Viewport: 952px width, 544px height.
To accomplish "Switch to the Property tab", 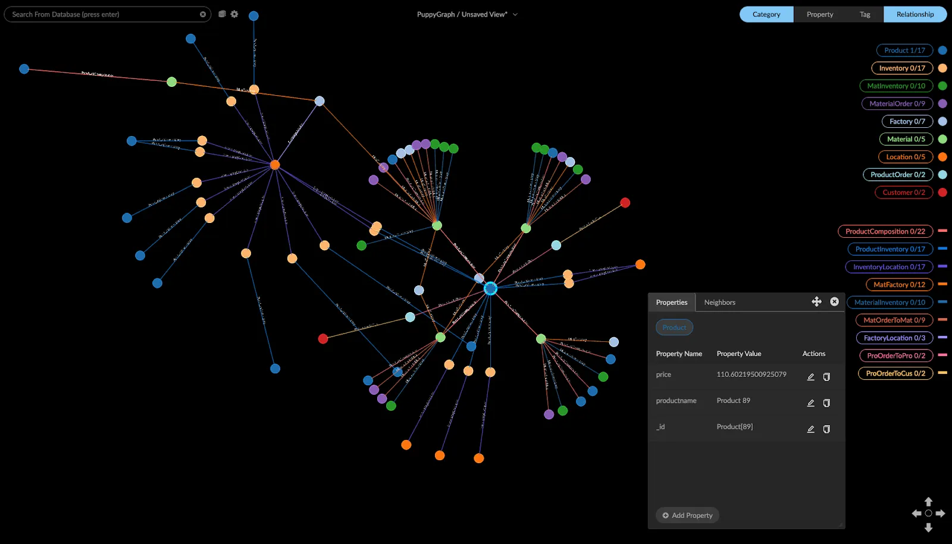I will (x=820, y=14).
